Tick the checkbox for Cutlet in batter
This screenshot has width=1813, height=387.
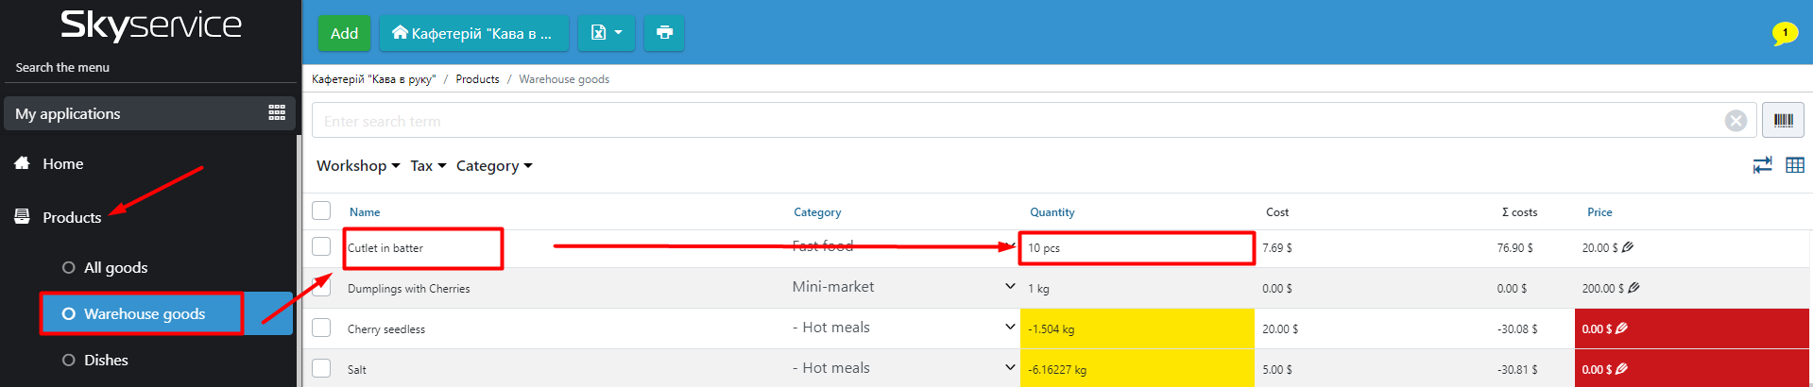(321, 246)
